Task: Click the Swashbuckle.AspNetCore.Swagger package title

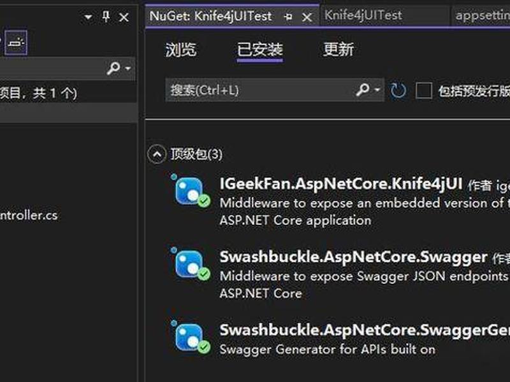Action: 353,257
